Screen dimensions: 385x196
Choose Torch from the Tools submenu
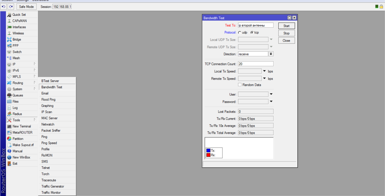(x=45, y=174)
